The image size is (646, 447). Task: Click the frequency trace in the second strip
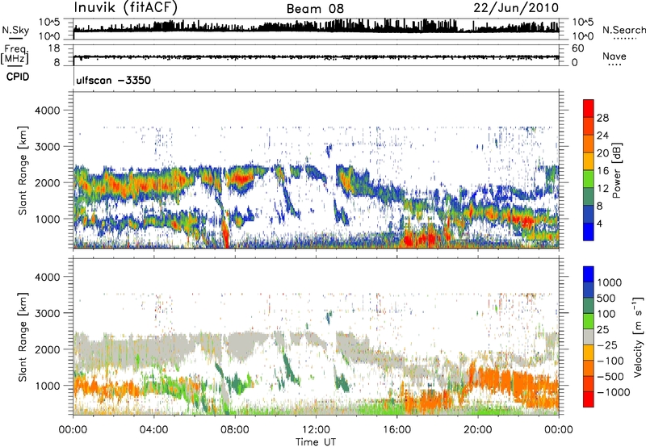pyautogui.click(x=316, y=57)
